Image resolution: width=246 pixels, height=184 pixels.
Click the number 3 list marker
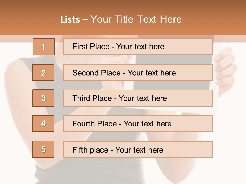pyautogui.click(x=43, y=98)
